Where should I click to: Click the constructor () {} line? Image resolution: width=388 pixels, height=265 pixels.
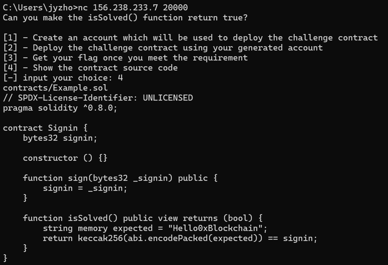pos(65,158)
